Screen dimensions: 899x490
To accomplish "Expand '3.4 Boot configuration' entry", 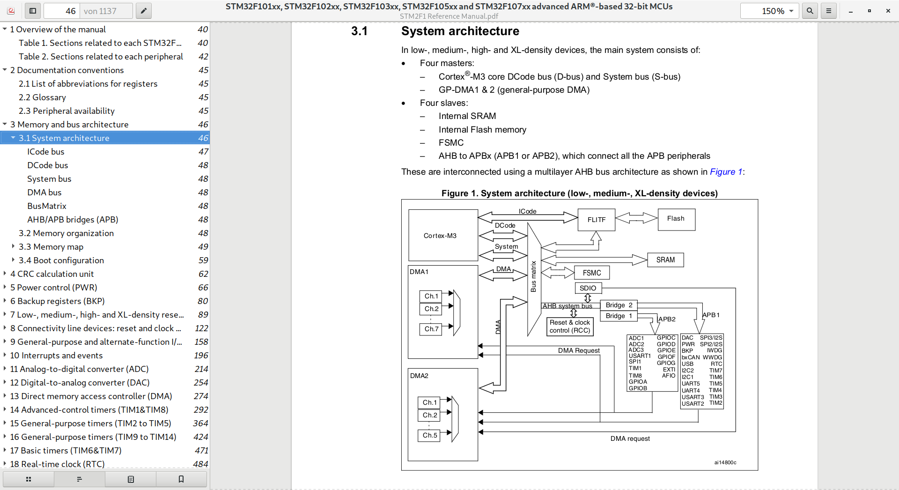I will click(x=13, y=260).
